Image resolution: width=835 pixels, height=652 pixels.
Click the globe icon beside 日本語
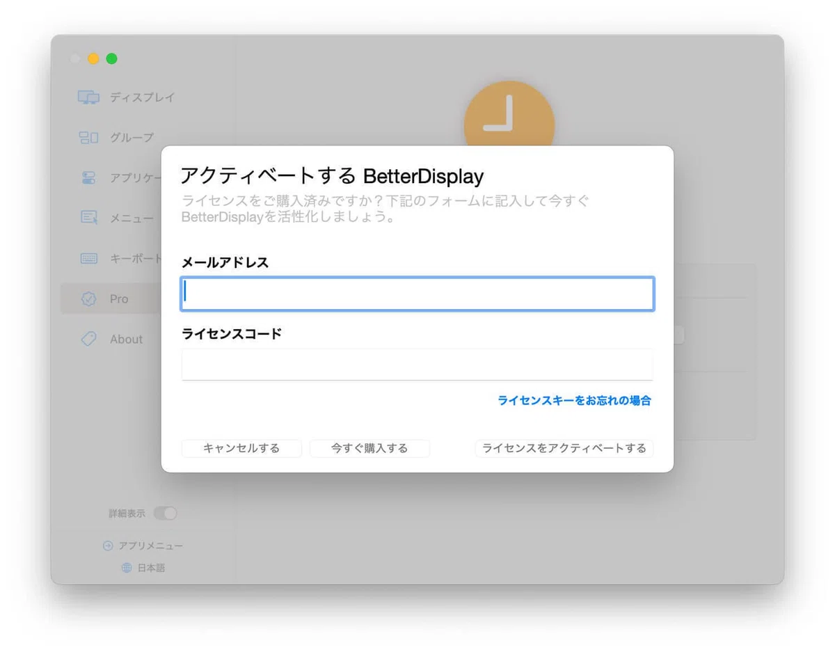coord(127,568)
